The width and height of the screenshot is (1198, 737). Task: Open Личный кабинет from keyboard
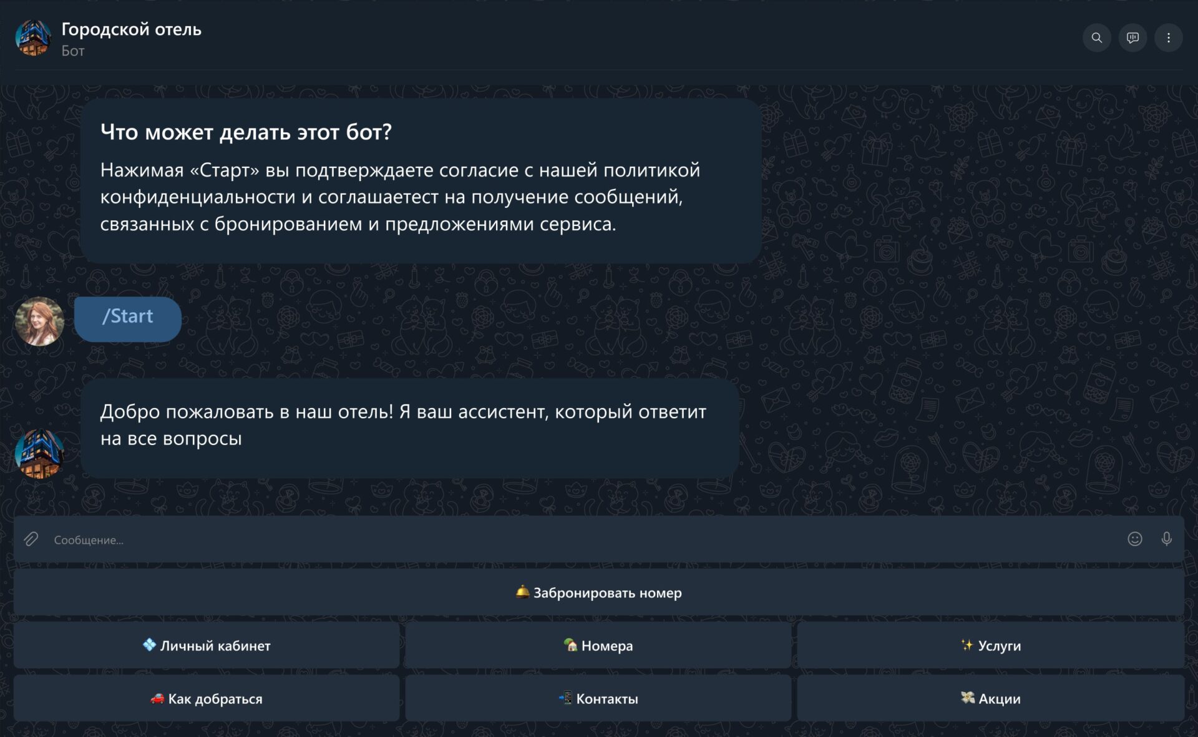pos(207,646)
